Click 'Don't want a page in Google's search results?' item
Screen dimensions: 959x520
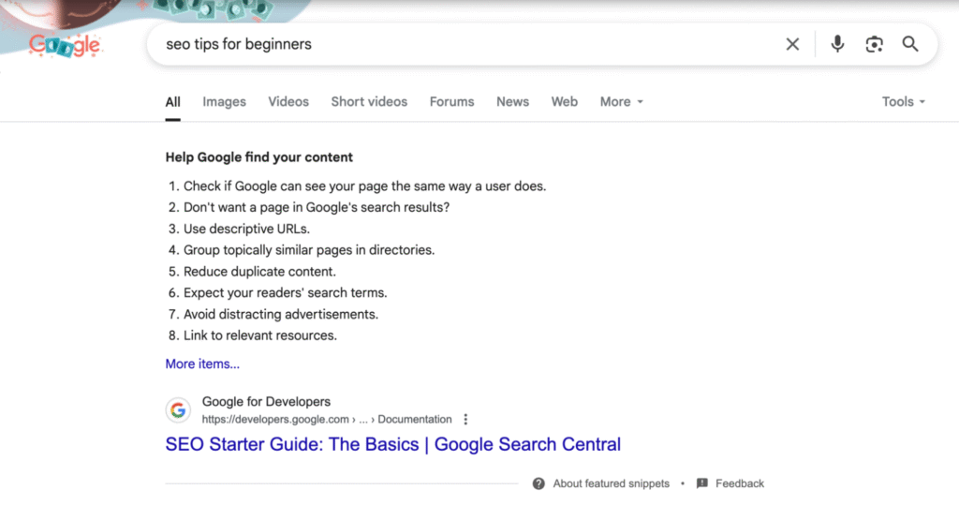pos(317,207)
